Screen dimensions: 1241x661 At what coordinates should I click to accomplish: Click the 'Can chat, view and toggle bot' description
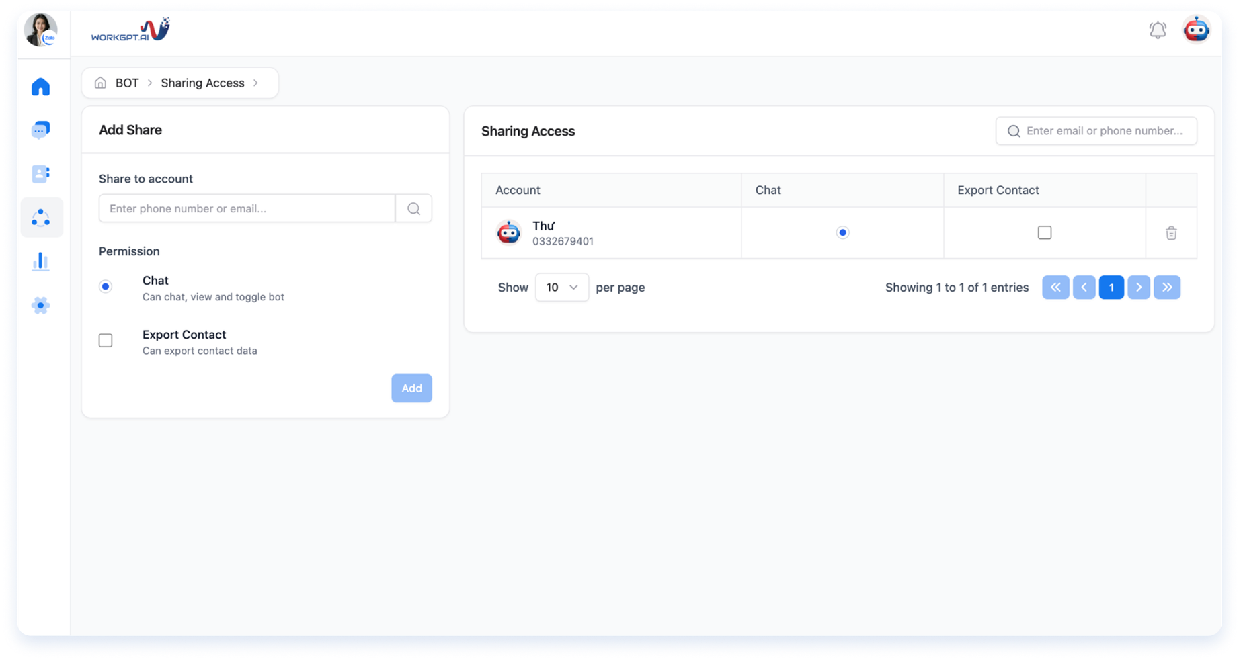point(213,297)
